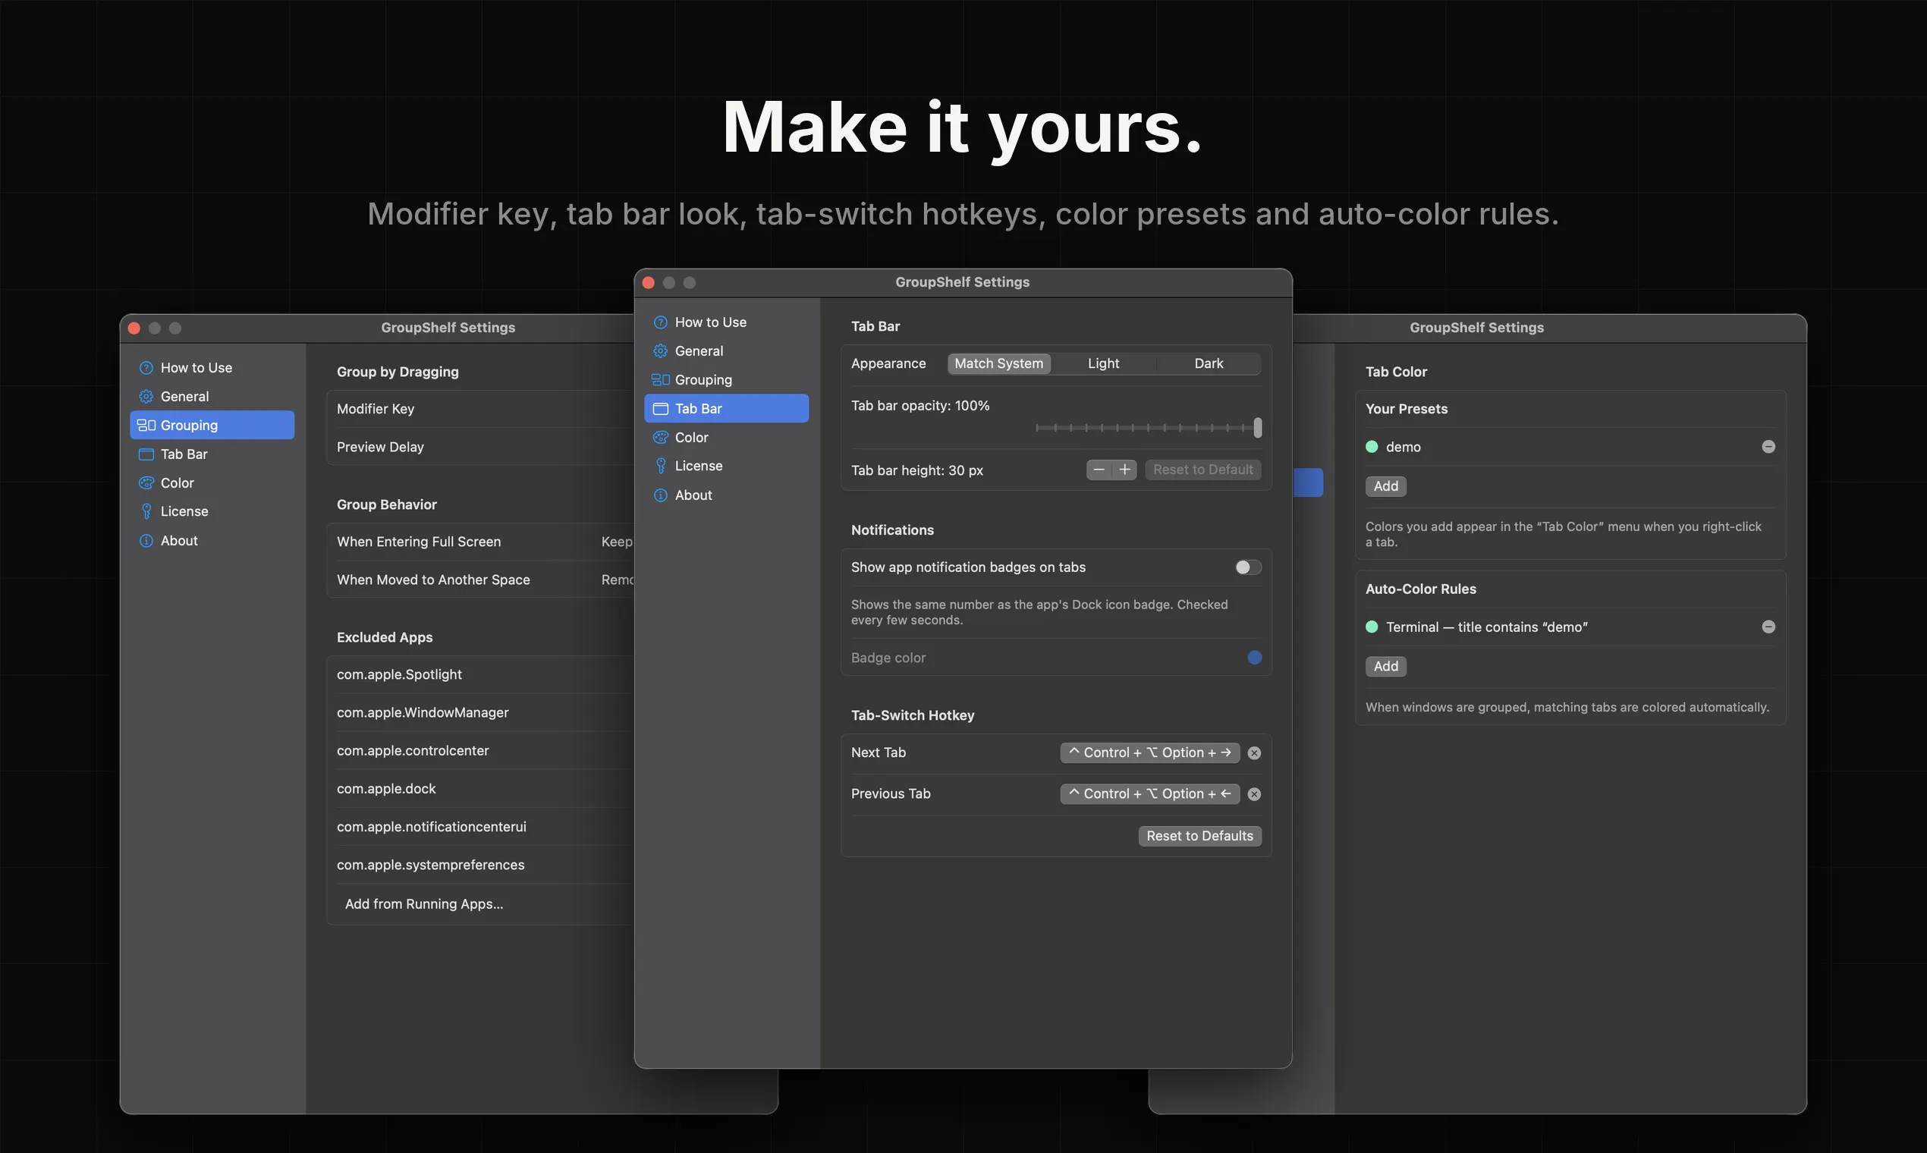This screenshot has width=1927, height=1153.
Task: Select com.apple.controlcenter in Excluded Apps
Action: pyautogui.click(x=413, y=750)
